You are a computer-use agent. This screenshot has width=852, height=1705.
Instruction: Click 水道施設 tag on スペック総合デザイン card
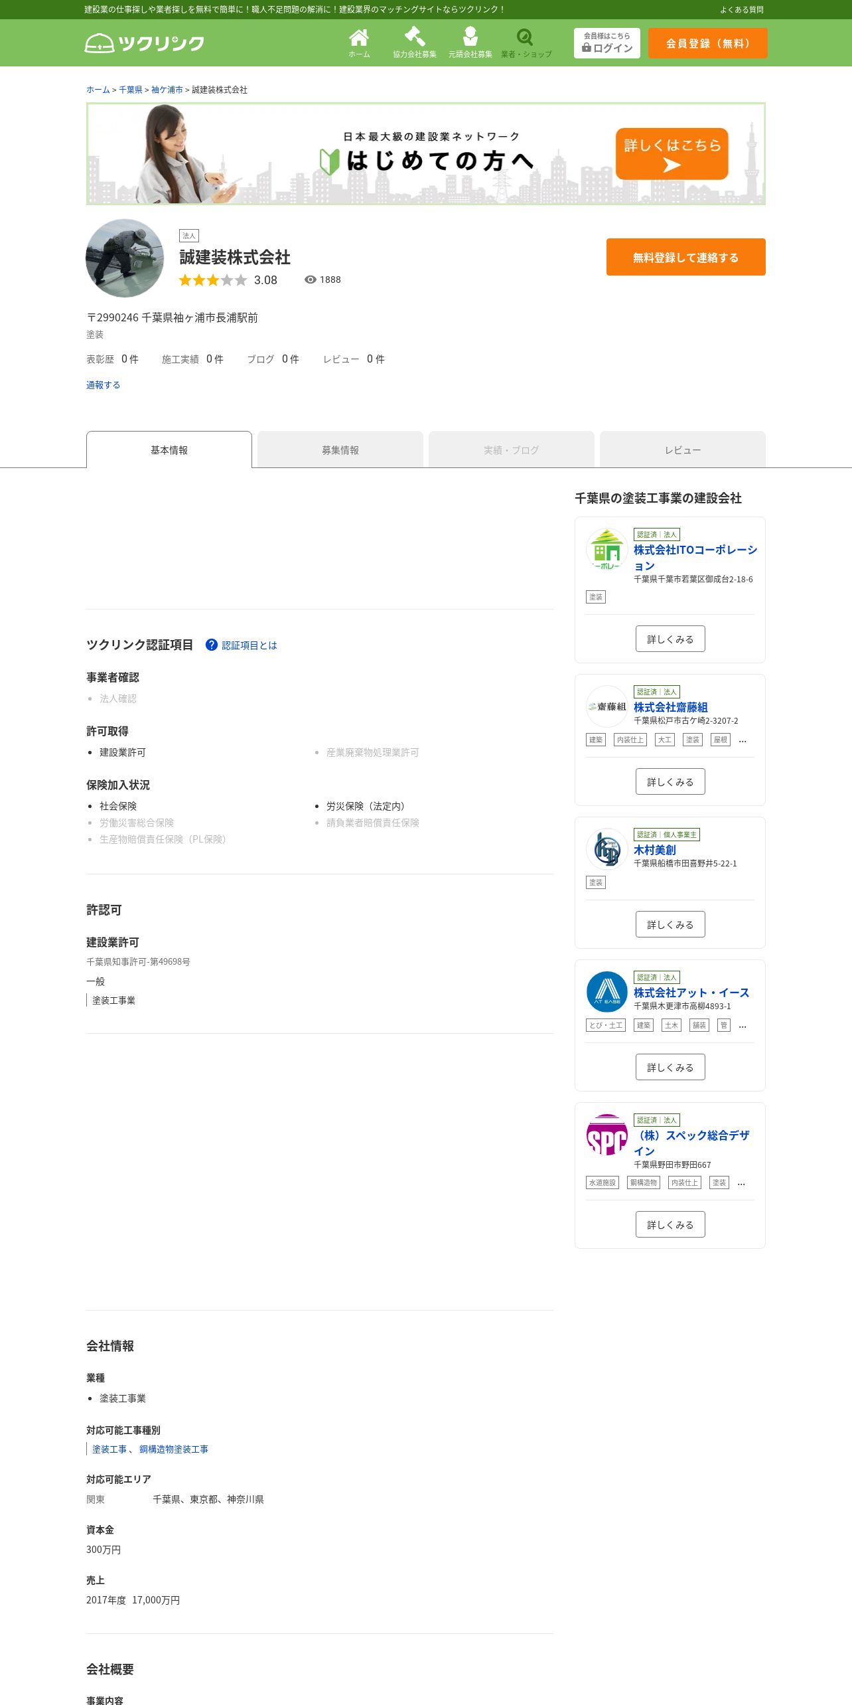tap(603, 1182)
